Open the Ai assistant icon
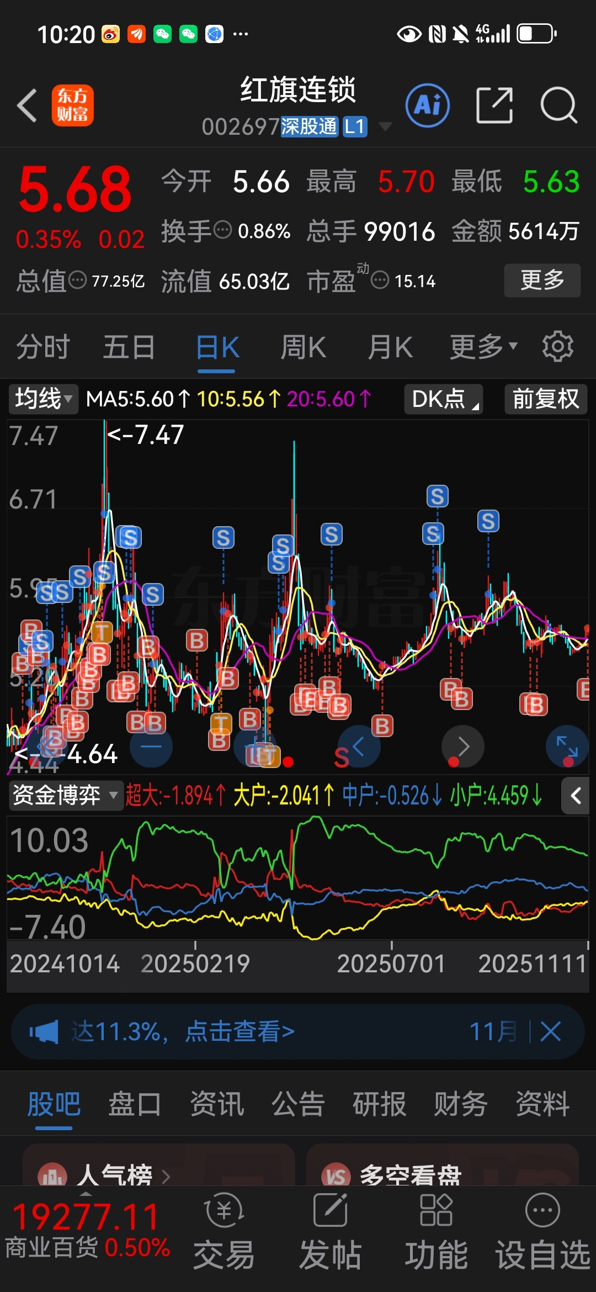Screen dimensions: 596x1292 (428, 105)
